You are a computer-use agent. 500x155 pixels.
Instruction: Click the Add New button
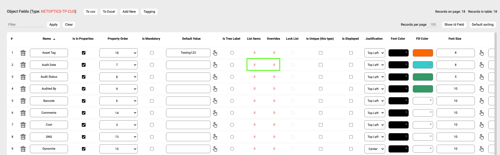129,12
